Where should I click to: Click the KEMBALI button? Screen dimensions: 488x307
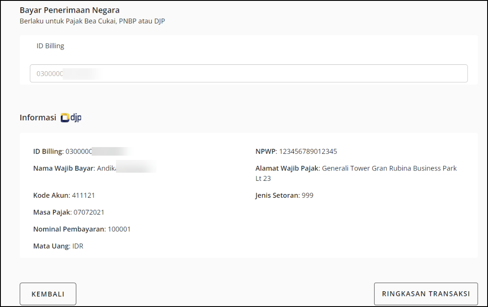[48, 294]
